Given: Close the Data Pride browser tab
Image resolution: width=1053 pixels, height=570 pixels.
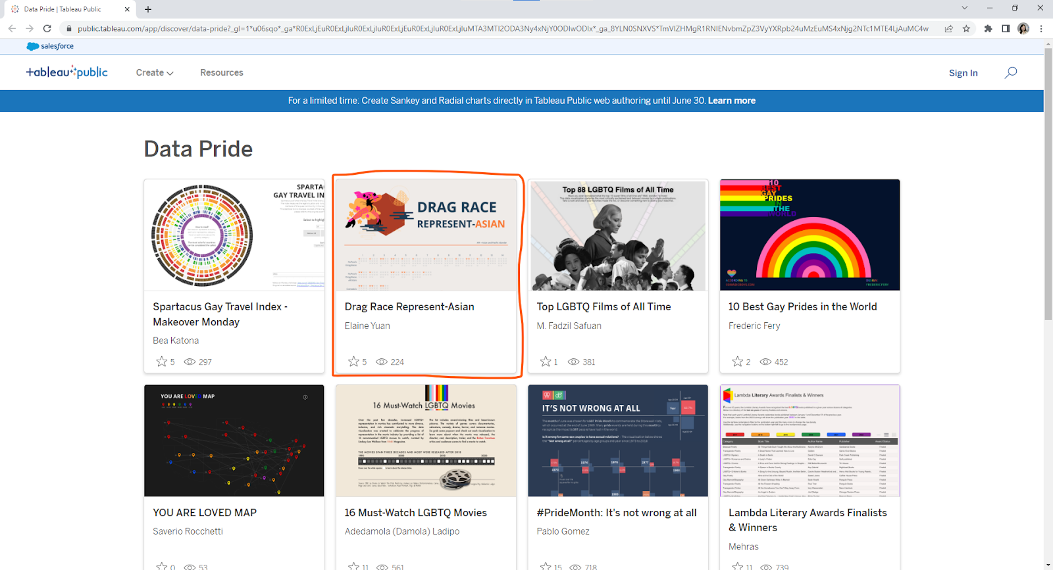Looking at the screenshot, I should point(127,9).
